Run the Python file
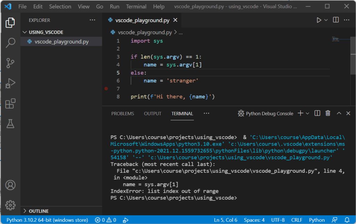This screenshot has width=356, height=224. [319, 20]
